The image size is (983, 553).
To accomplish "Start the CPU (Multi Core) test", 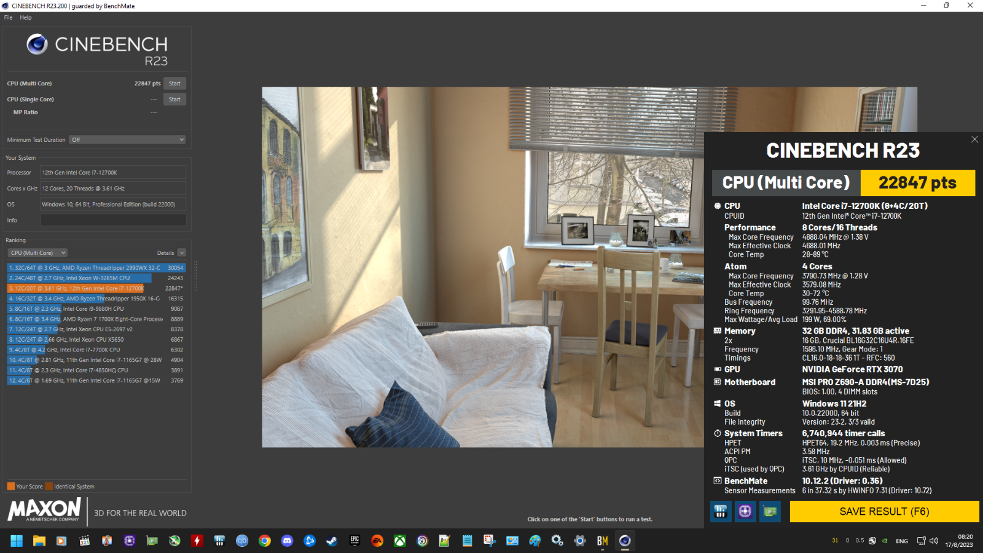I will tap(174, 84).
